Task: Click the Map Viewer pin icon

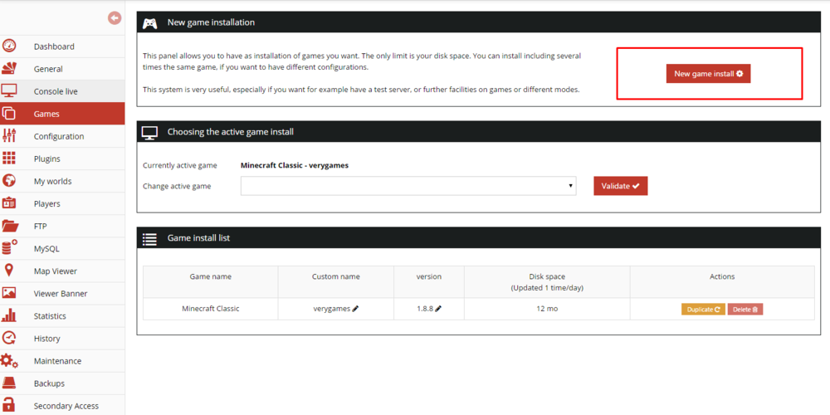Action: point(9,271)
